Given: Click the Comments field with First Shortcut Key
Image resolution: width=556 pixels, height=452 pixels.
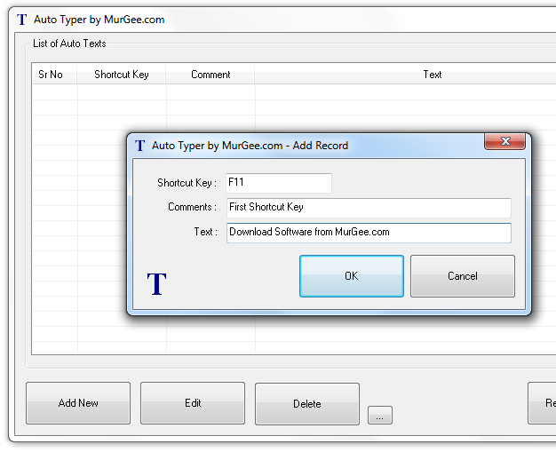Looking at the screenshot, I should click(369, 208).
